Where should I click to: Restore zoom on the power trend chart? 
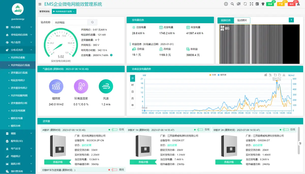[280, 75]
